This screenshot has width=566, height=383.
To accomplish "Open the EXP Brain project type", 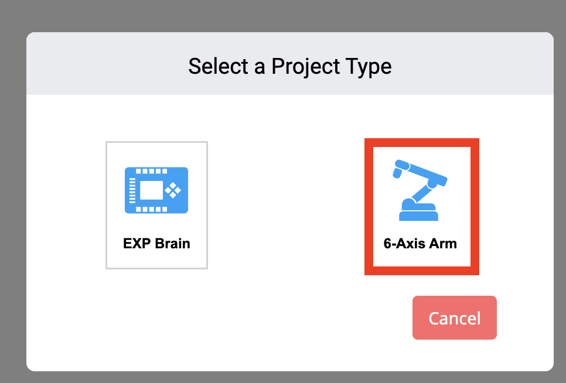I will pos(156,204).
